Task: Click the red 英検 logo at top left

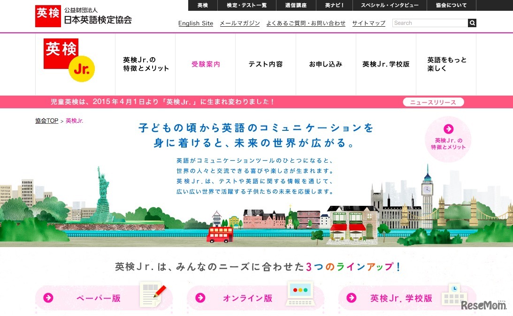Action: point(47,15)
